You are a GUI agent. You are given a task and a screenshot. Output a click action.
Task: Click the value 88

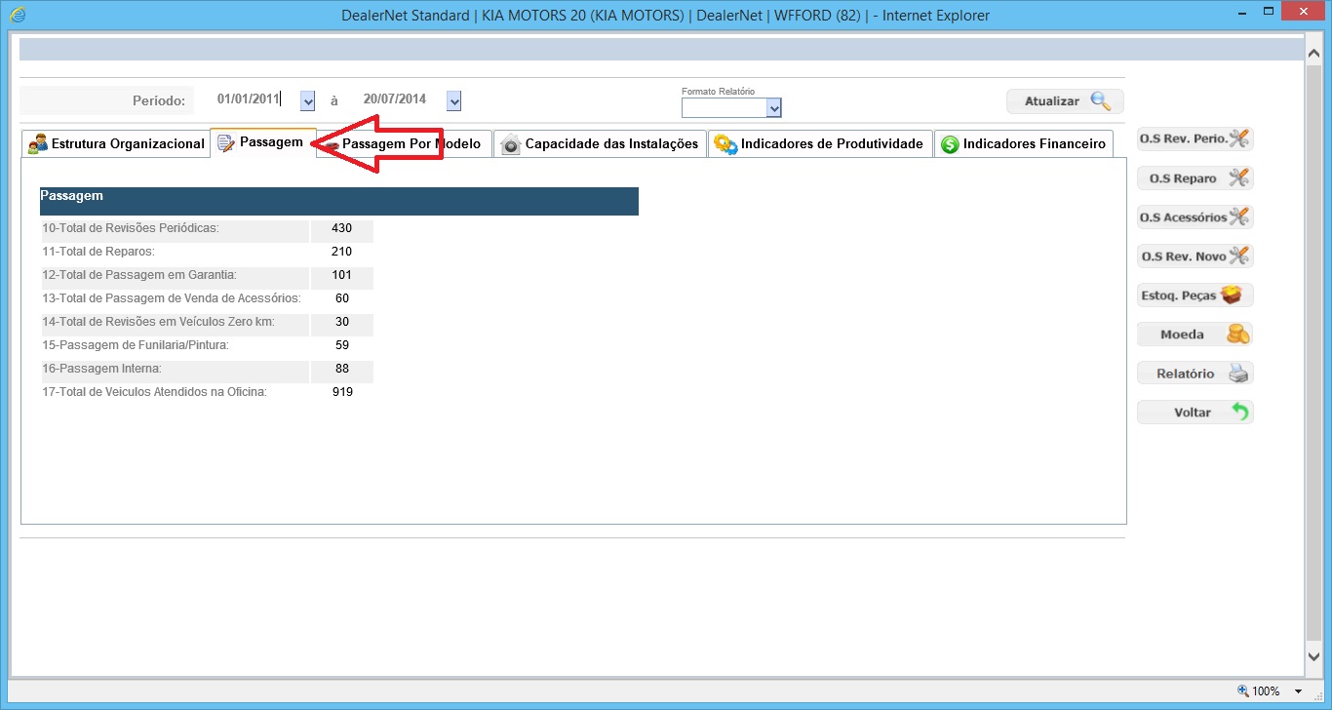[x=342, y=369]
